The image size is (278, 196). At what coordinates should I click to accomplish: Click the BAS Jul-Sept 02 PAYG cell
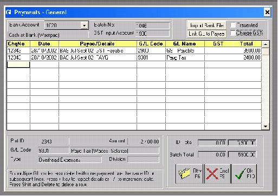coord(98,57)
